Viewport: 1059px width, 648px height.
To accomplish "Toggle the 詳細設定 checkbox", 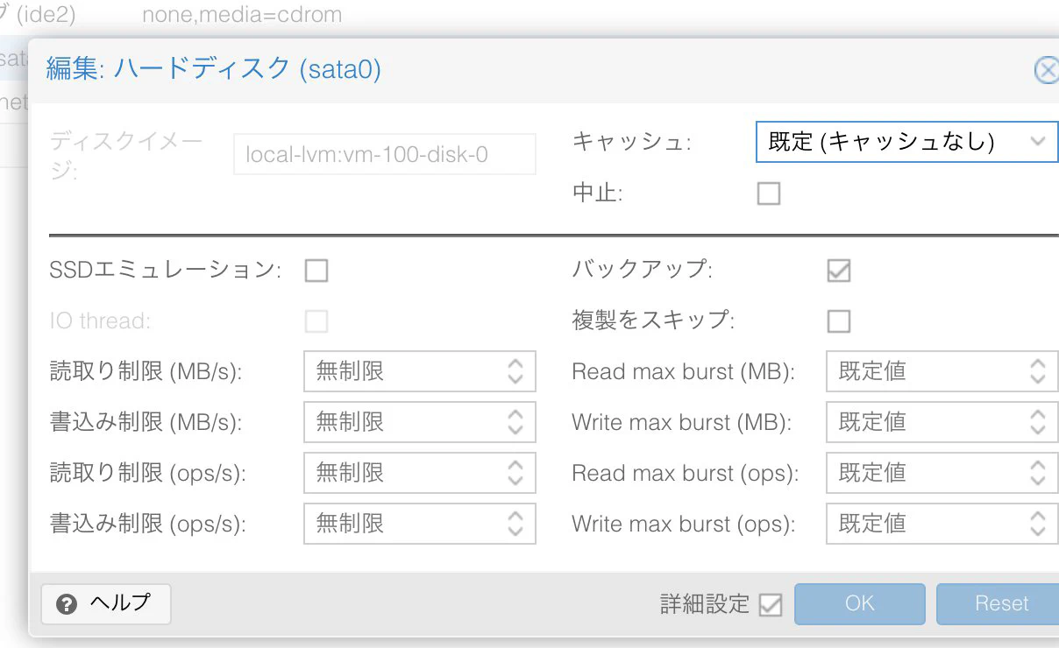I will (x=771, y=605).
